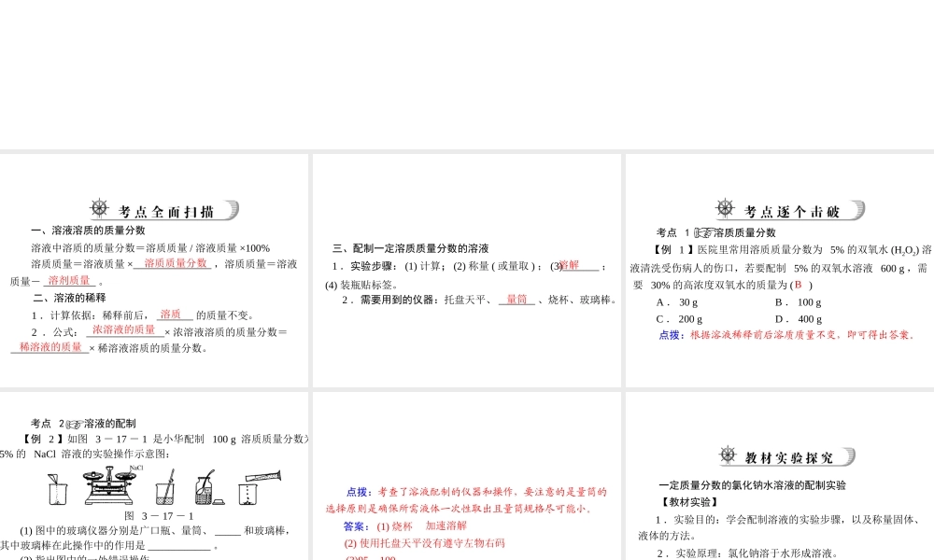This screenshot has height=560, width=934.
Task: Click the title 一定质量分数的氯化钠水溶液的配制实验
Action: [x=753, y=485]
